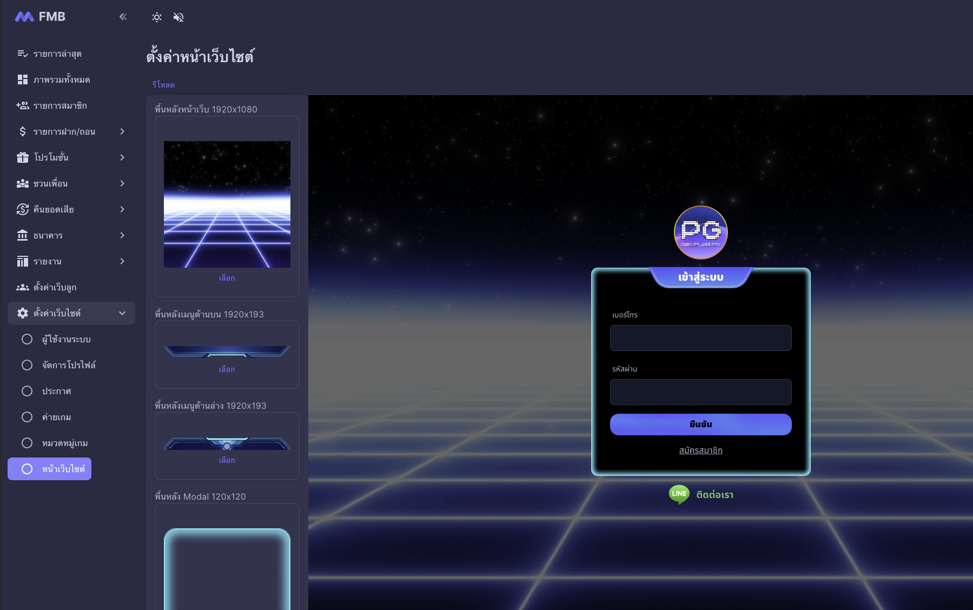Click the web background grid thumbnail
Screen dimensions: 973x610
click(x=227, y=204)
